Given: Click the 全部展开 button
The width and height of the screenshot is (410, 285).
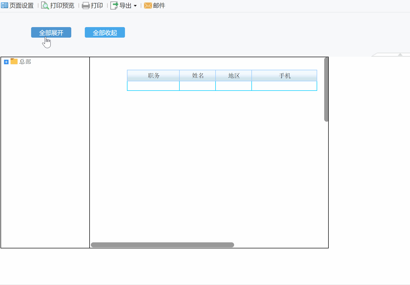Looking at the screenshot, I should (51, 32).
